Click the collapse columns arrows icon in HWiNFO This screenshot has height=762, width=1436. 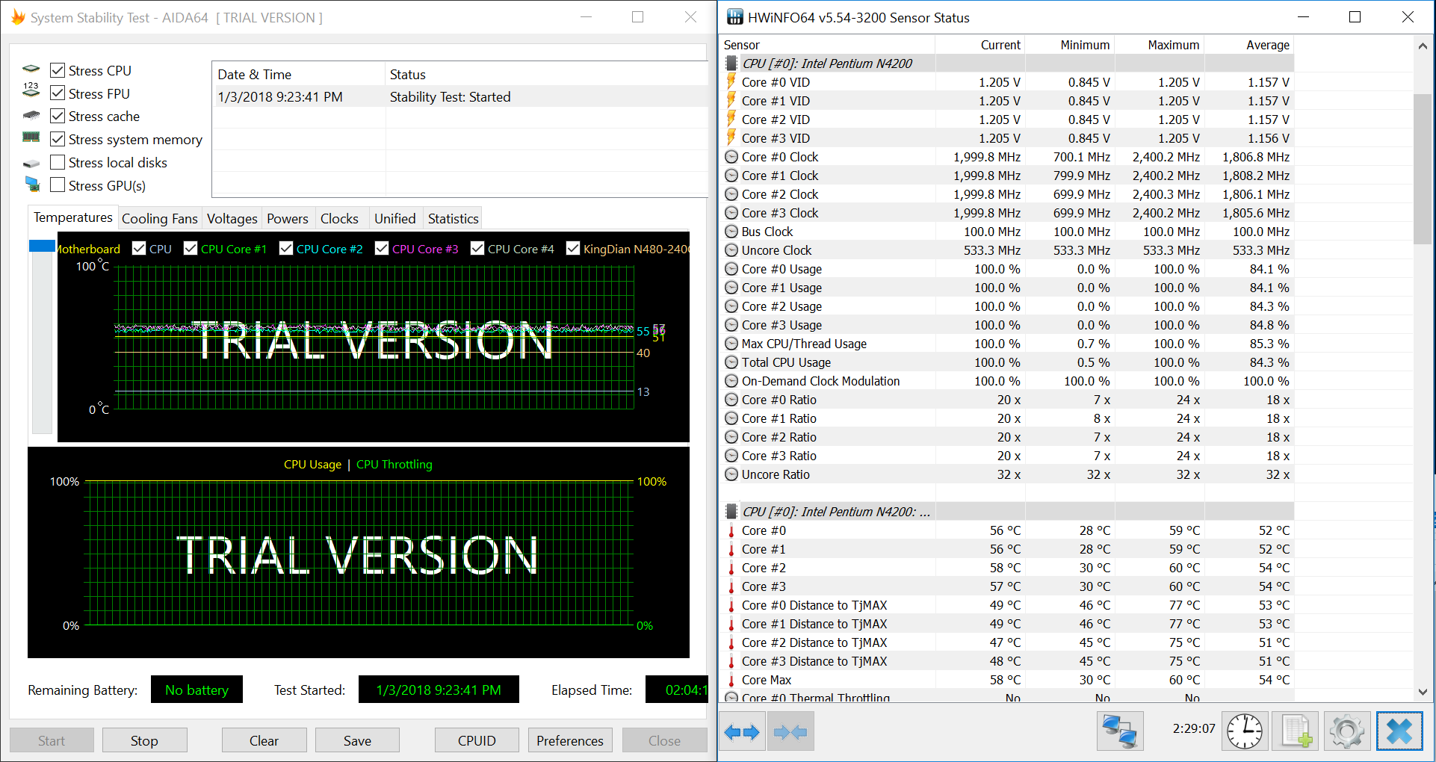tap(790, 732)
